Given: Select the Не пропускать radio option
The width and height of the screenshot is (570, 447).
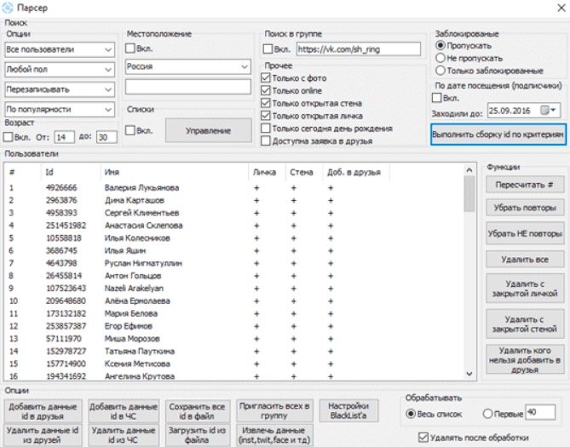Looking at the screenshot, I should click(440, 58).
